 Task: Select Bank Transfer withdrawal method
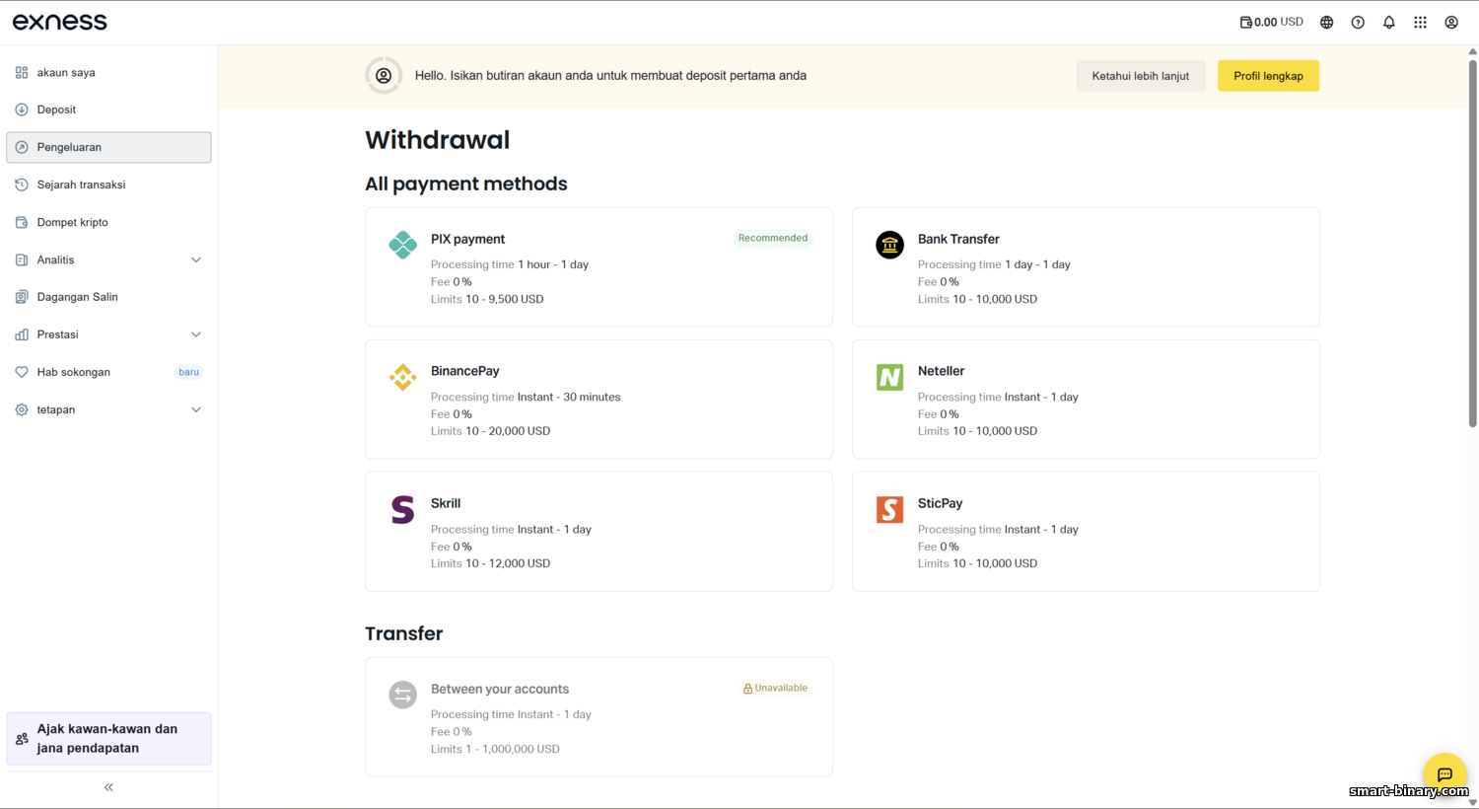[x=1086, y=266]
